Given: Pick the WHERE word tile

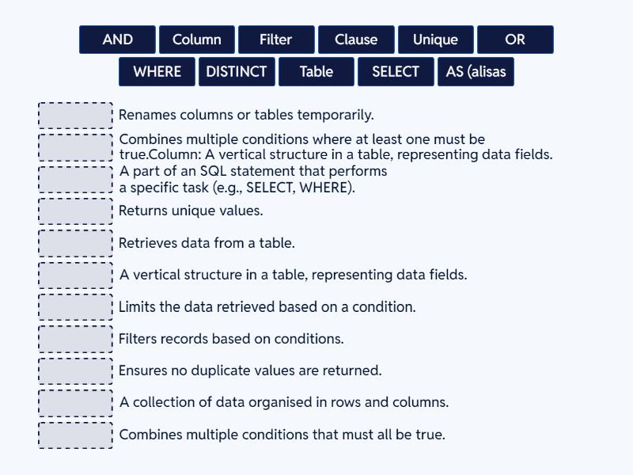Looking at the screenshot, I should (x=157, y=71).
